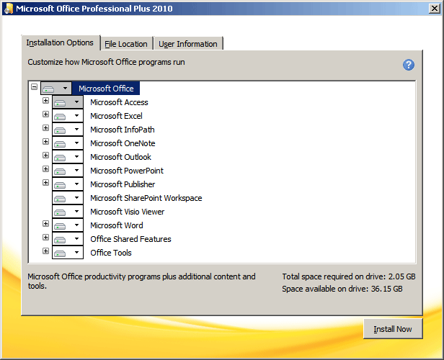Select the Microsoft Office tree label

[106, 89]
